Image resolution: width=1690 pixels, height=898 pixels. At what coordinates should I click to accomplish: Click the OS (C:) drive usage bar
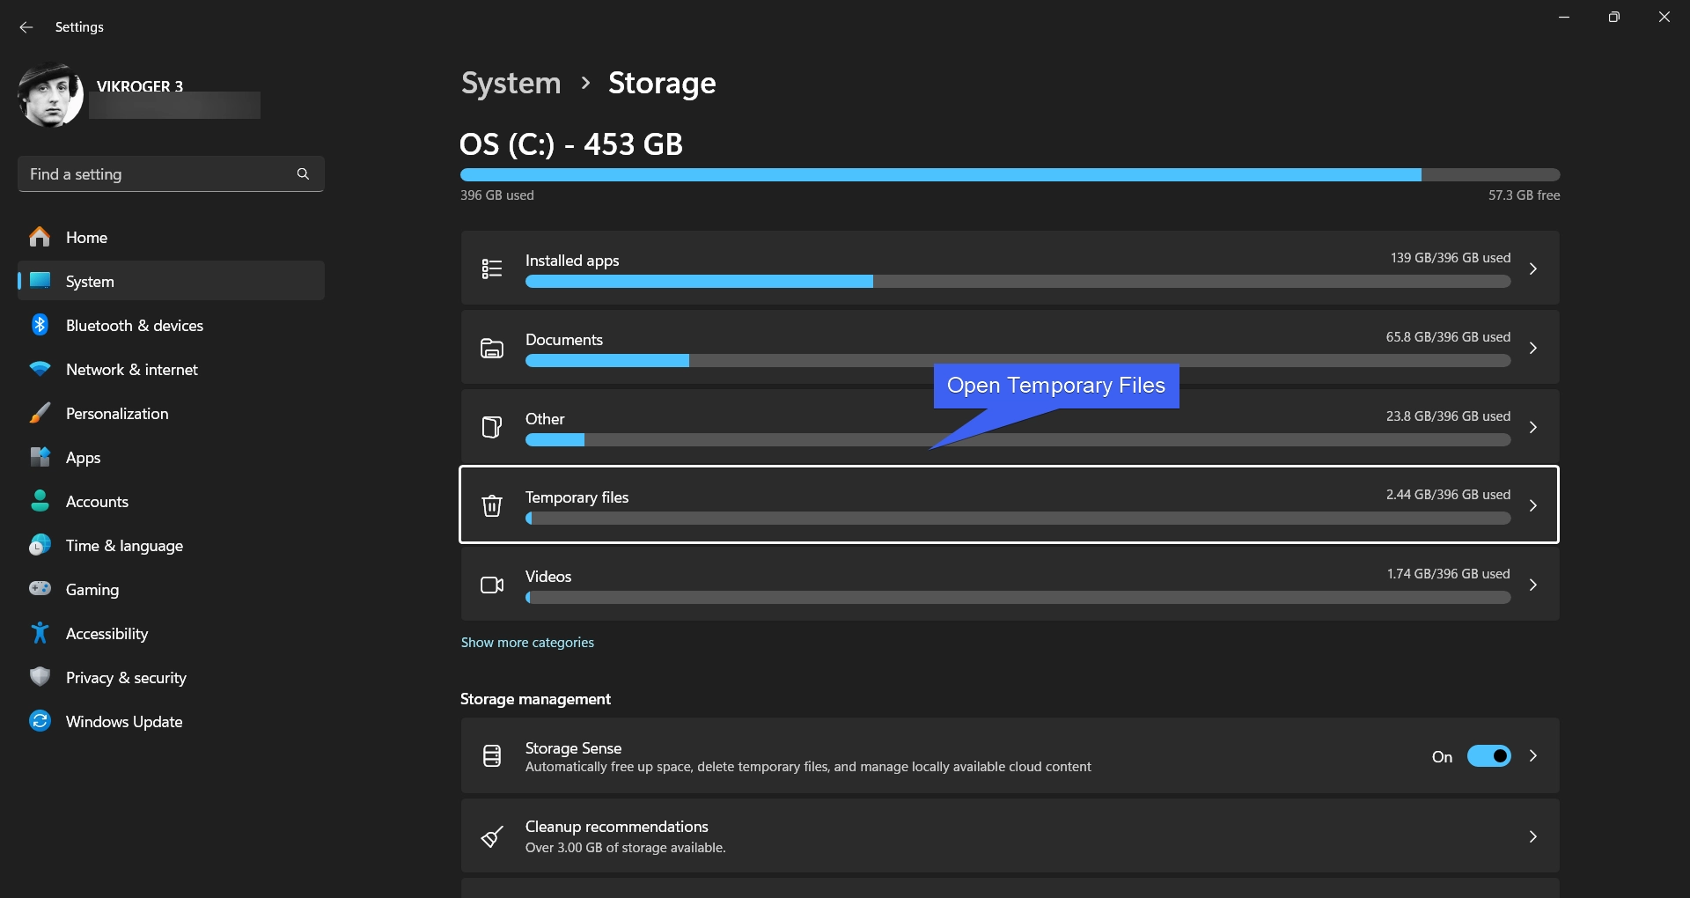coord(1010,175)
